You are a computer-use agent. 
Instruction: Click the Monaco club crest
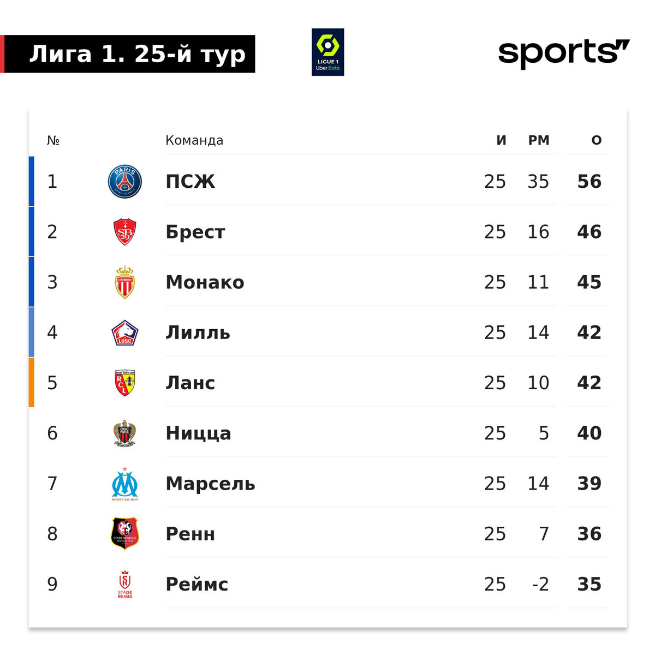[x=124, y=282]
